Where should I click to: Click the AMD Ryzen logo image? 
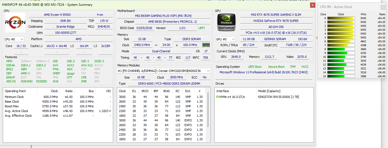[x=15, y=22]
